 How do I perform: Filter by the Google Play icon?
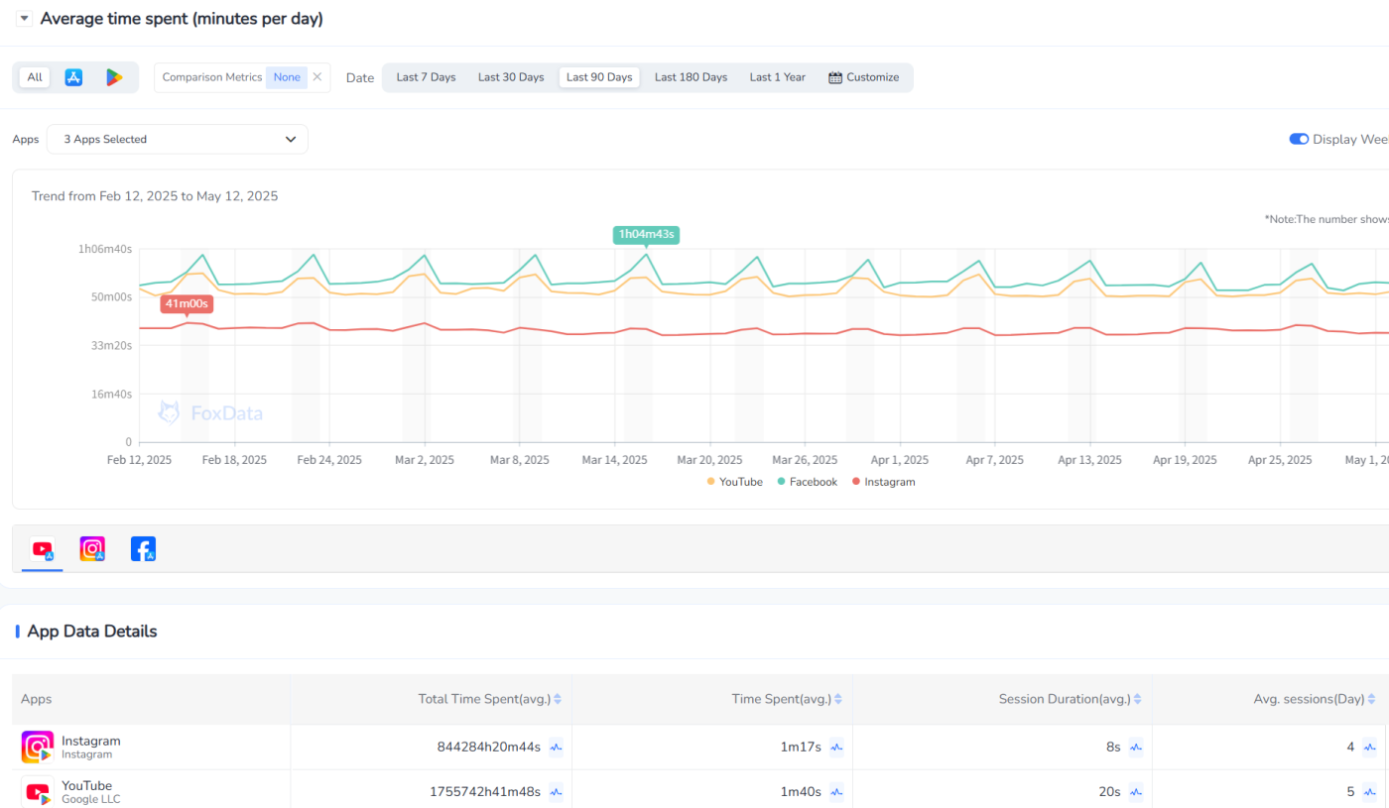[x=114, y=77]
